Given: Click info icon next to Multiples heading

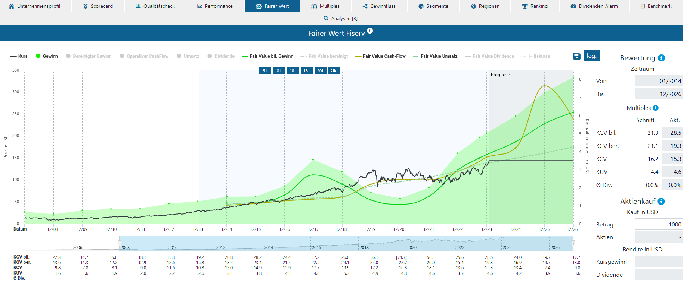Looking at the screenshot, I should tap(656, 108).
